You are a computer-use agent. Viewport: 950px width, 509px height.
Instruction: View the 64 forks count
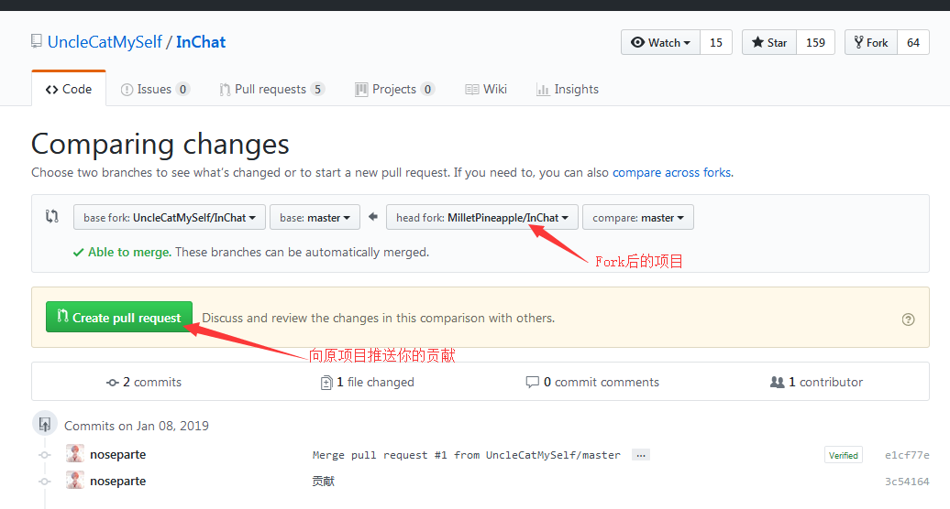[913, 42]
